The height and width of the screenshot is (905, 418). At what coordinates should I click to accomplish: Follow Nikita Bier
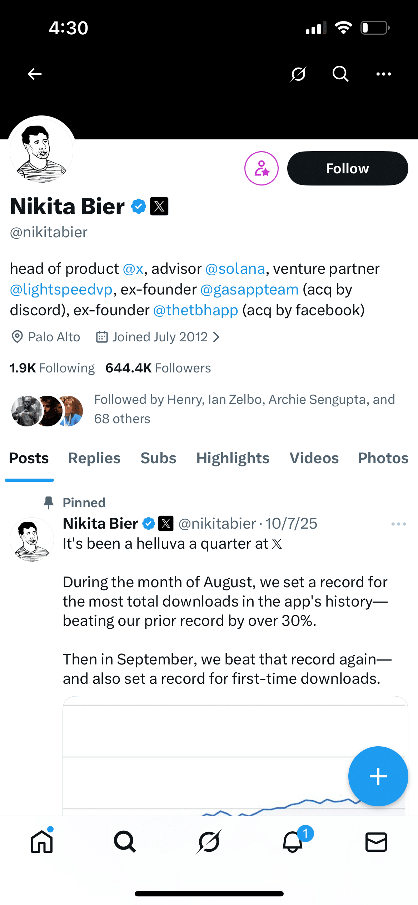point(347,168)
